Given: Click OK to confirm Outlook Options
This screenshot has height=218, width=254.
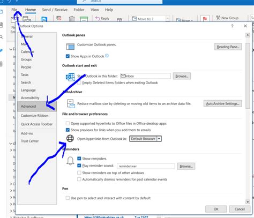Looking at the screenshot, I should pos(216,209).
